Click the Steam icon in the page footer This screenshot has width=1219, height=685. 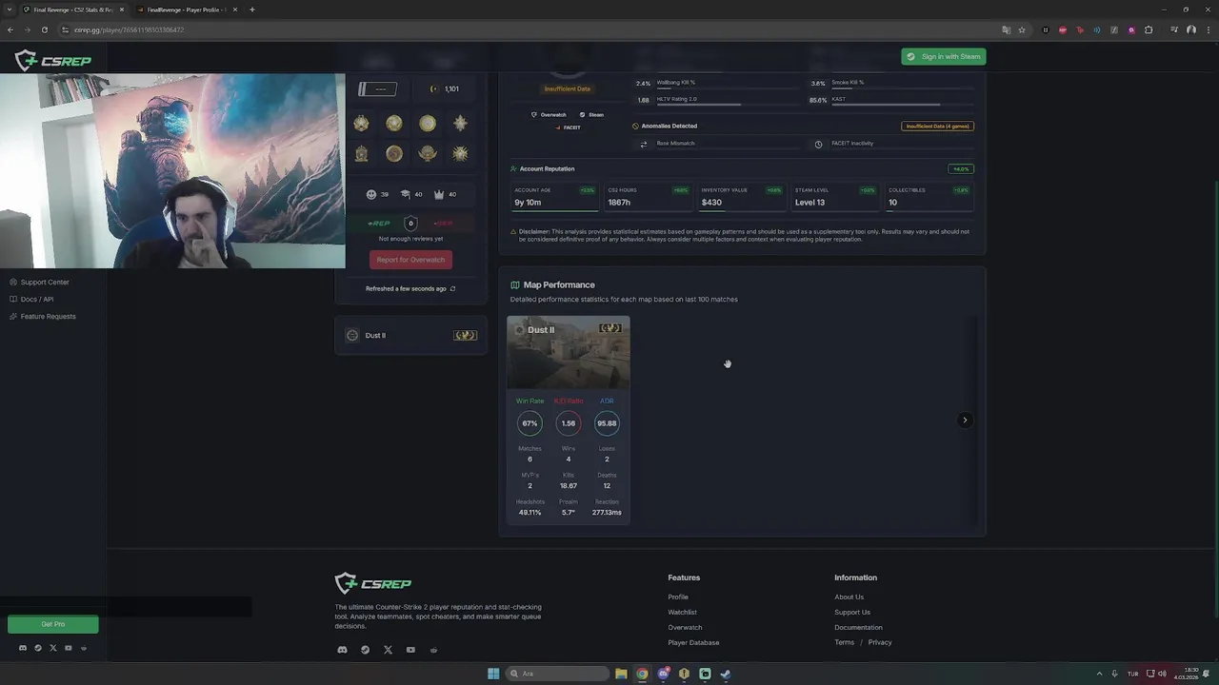click(365, 650)
